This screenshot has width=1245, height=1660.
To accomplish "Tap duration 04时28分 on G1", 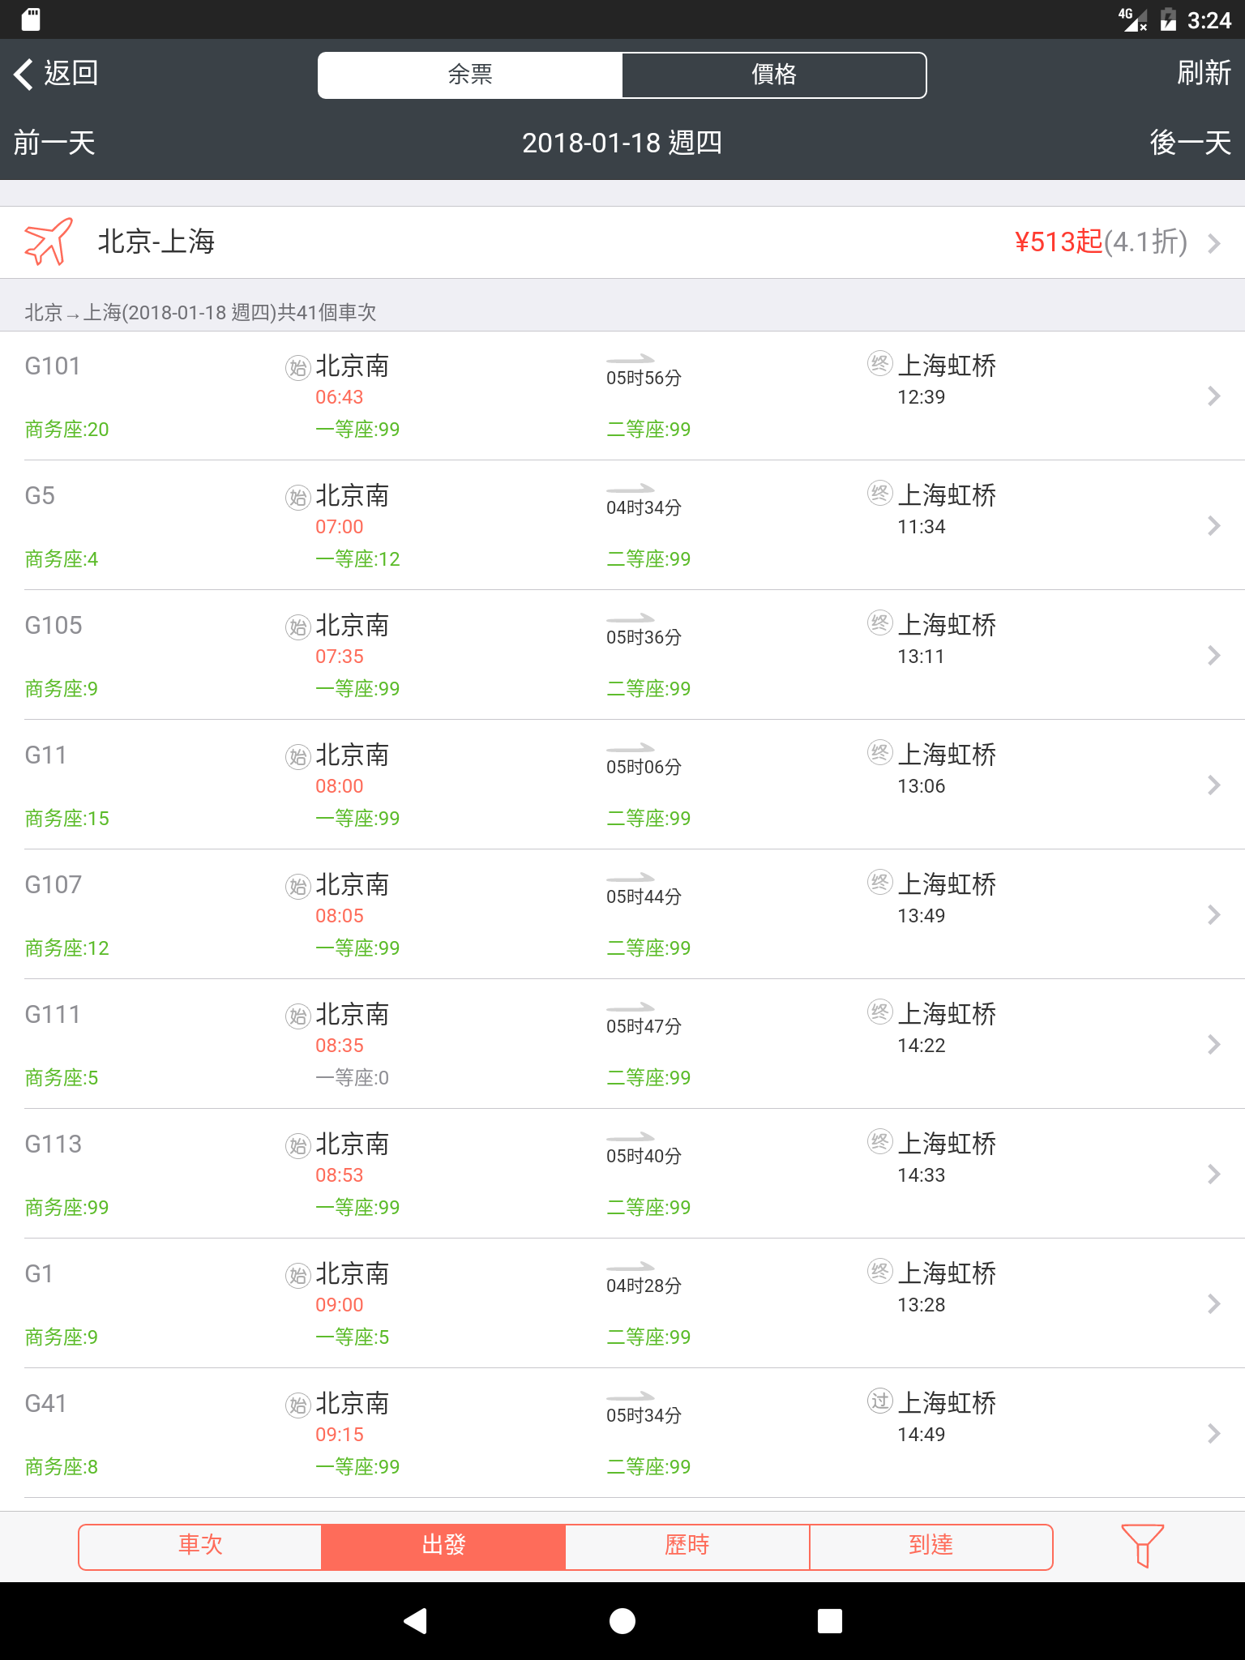I will point(644,1286).
